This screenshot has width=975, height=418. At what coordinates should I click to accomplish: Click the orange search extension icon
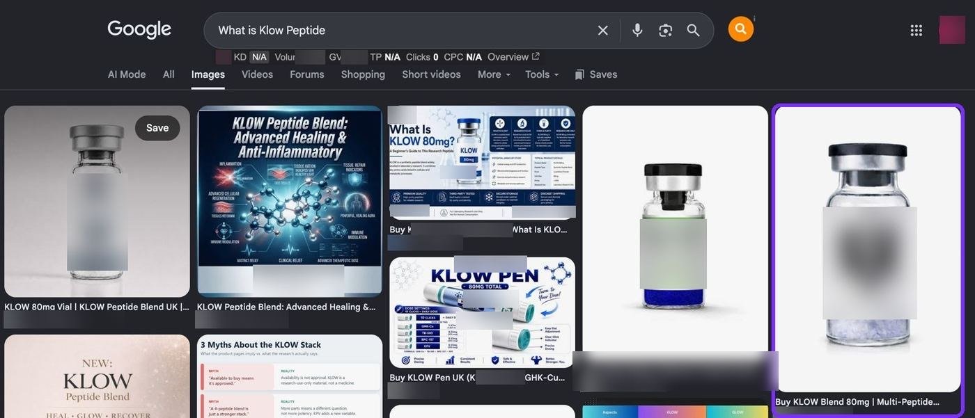(x=741, y=29)
